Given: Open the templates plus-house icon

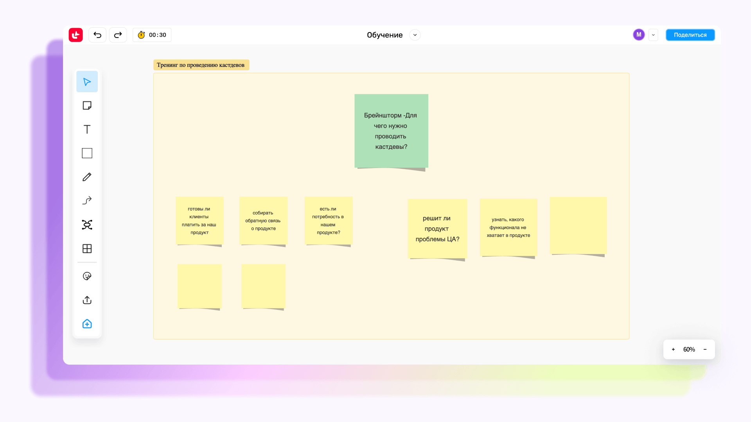Looking at the screenshot, I should (87, 324).
